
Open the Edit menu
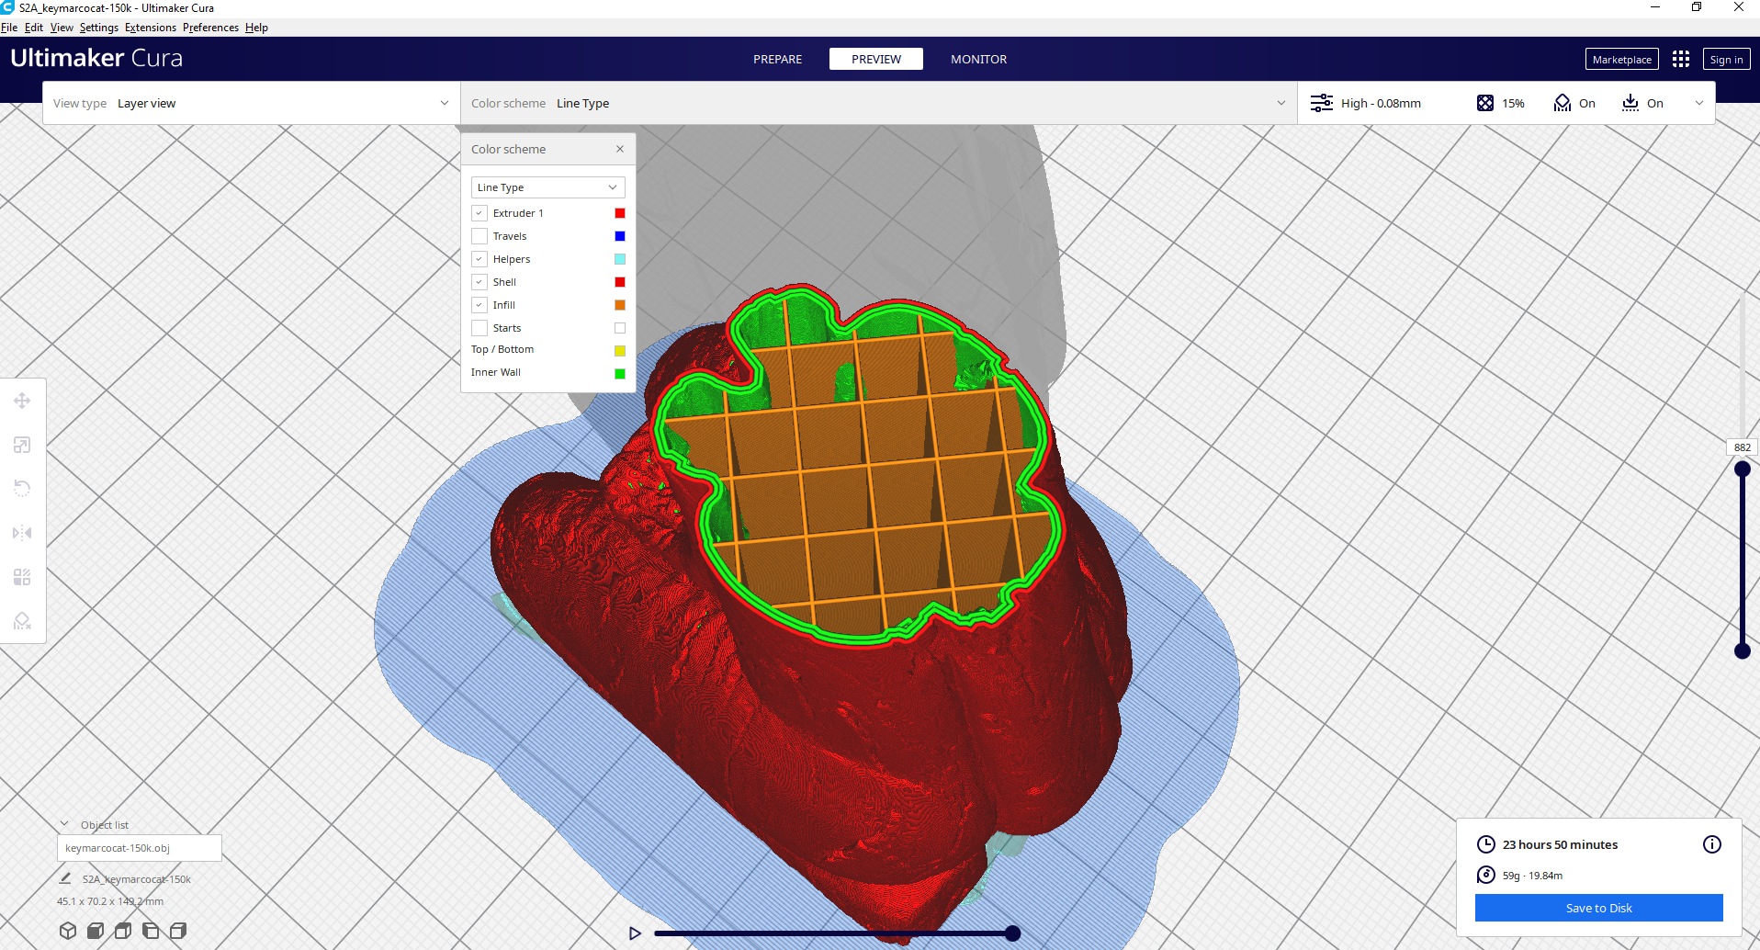(34, 28)
